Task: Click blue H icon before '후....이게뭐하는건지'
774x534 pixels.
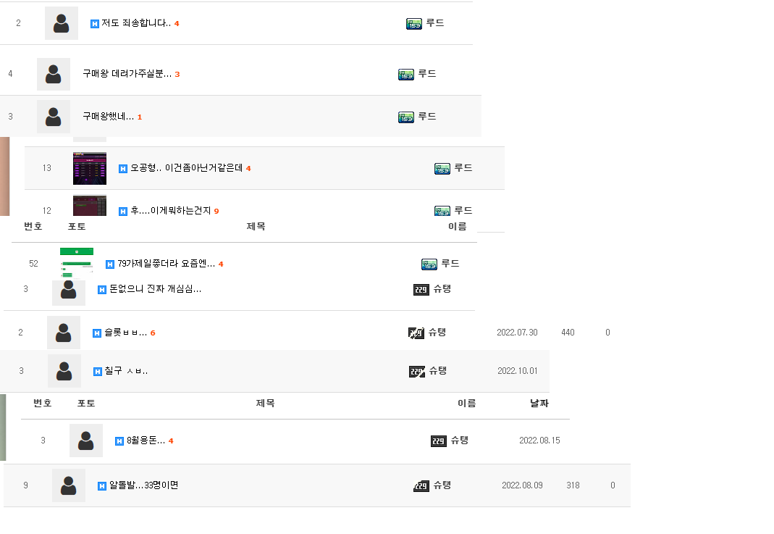Action: (123, 212)
